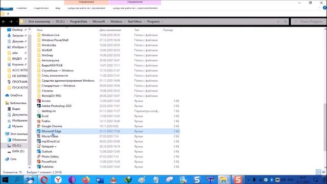This screenshot has width=327, height=184.
Task: Select the Windscribe folder
Action: tap(49, 45)
